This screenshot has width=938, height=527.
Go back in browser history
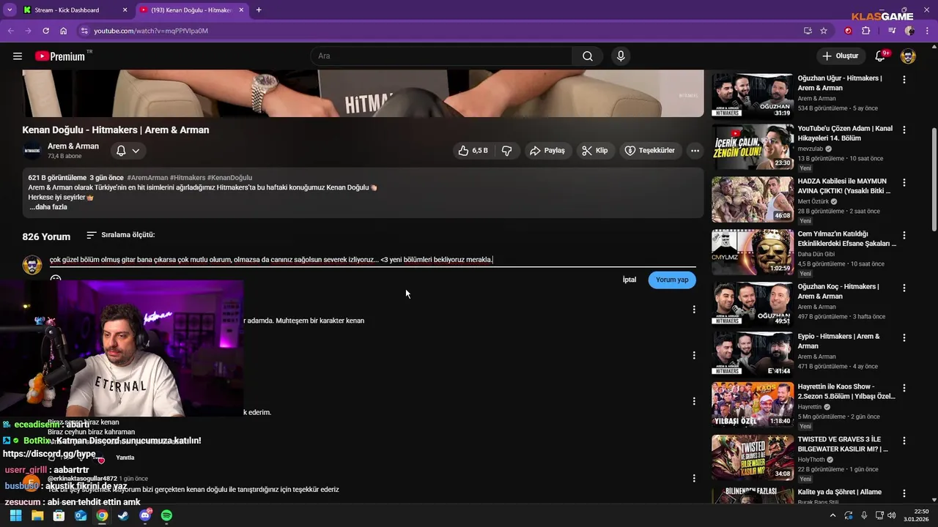10,31
